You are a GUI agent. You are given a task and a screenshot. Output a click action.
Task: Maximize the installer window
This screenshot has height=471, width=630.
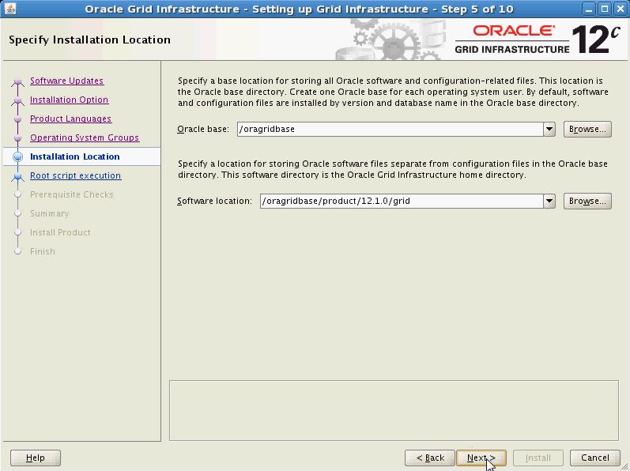click(604, 9)
